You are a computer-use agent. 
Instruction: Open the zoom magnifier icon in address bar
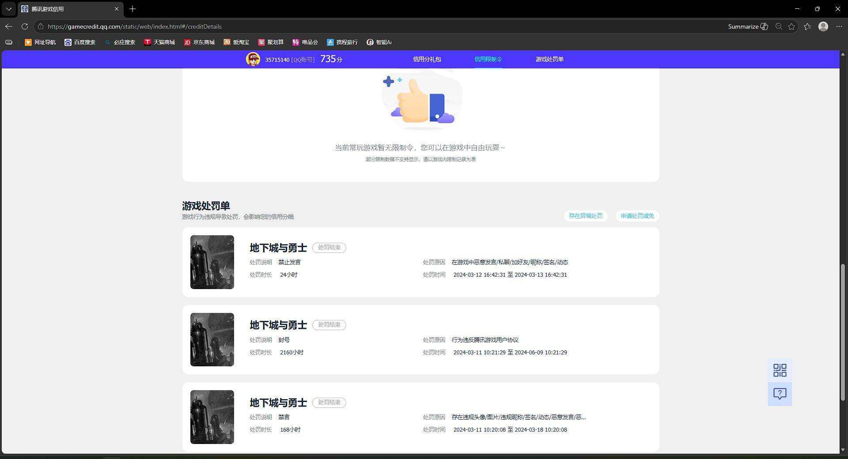point(779,26)
